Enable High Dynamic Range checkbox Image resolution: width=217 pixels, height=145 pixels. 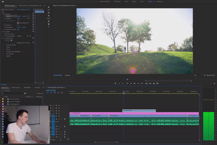click(18, 43)
